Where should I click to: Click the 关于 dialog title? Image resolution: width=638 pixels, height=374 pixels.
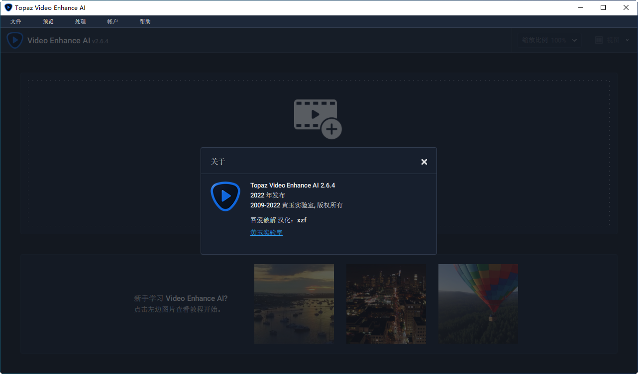click(218, 162)
